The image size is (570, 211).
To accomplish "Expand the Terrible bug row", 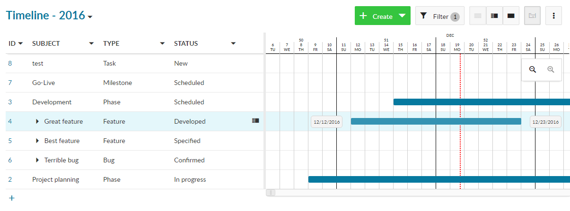I will tap(37, 160).
